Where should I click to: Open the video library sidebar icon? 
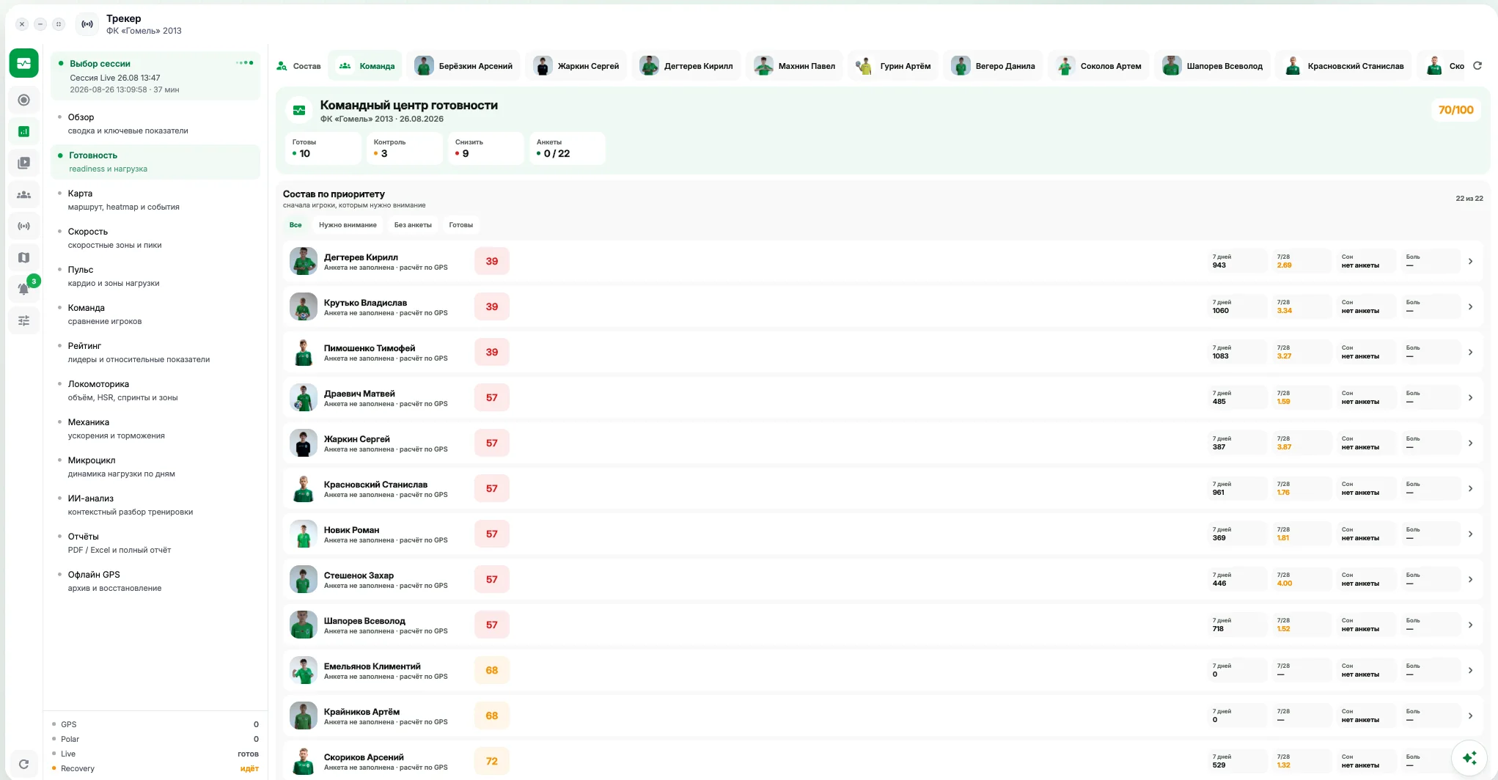coord(23,163)
